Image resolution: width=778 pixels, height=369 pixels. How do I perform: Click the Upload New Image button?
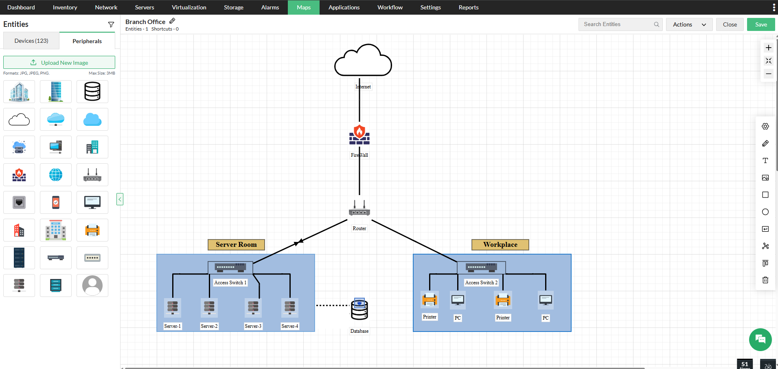(x=59, y=62)
